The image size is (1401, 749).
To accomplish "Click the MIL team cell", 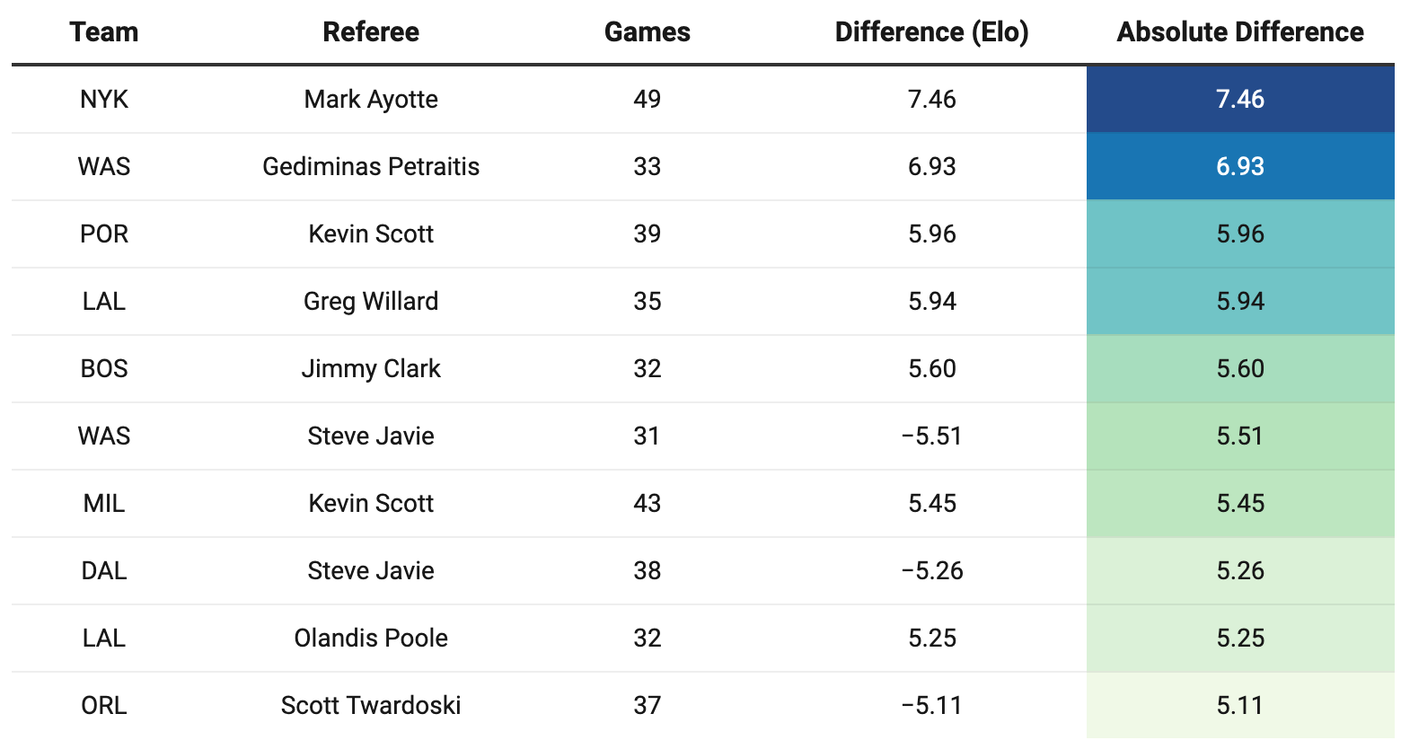I will point(104,503).
